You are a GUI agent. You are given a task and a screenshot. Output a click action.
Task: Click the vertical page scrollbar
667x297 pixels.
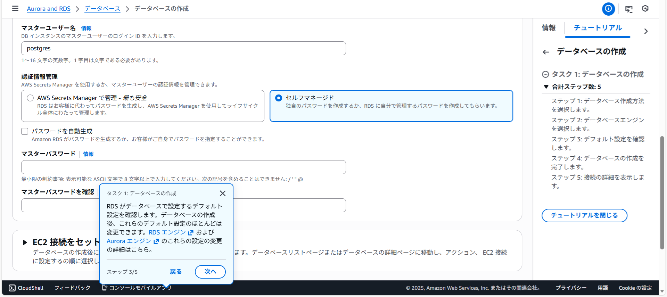coord(662,193)
